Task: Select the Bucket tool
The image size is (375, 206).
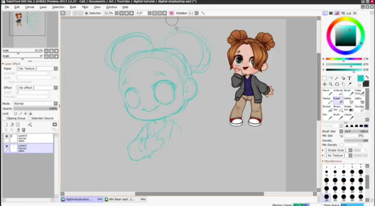Action: pos(327,108)
